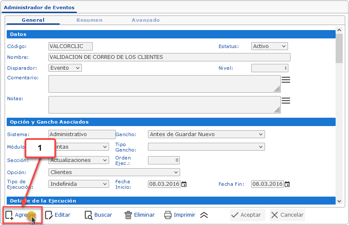Image resolution: width=349 pixels, height=225 pixels.
Task: Open the Gancho dropdown list
Action: coord(206,134)
